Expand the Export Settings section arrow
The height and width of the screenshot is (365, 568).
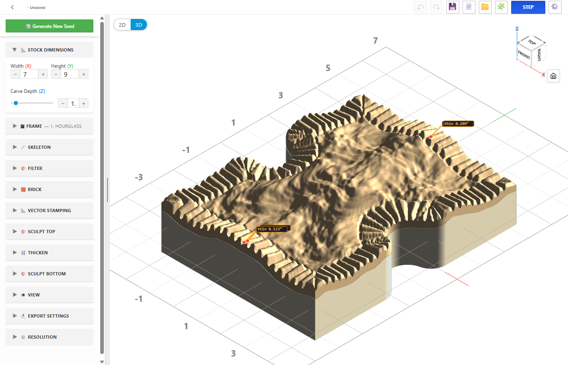coord(15,316)
